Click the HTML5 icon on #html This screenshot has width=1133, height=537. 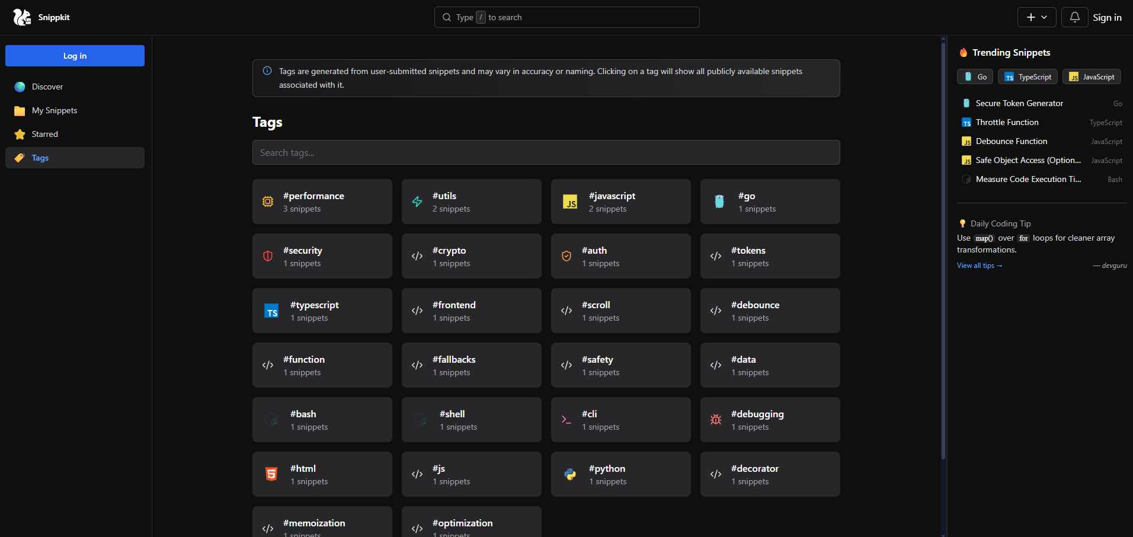click(271, 474)
